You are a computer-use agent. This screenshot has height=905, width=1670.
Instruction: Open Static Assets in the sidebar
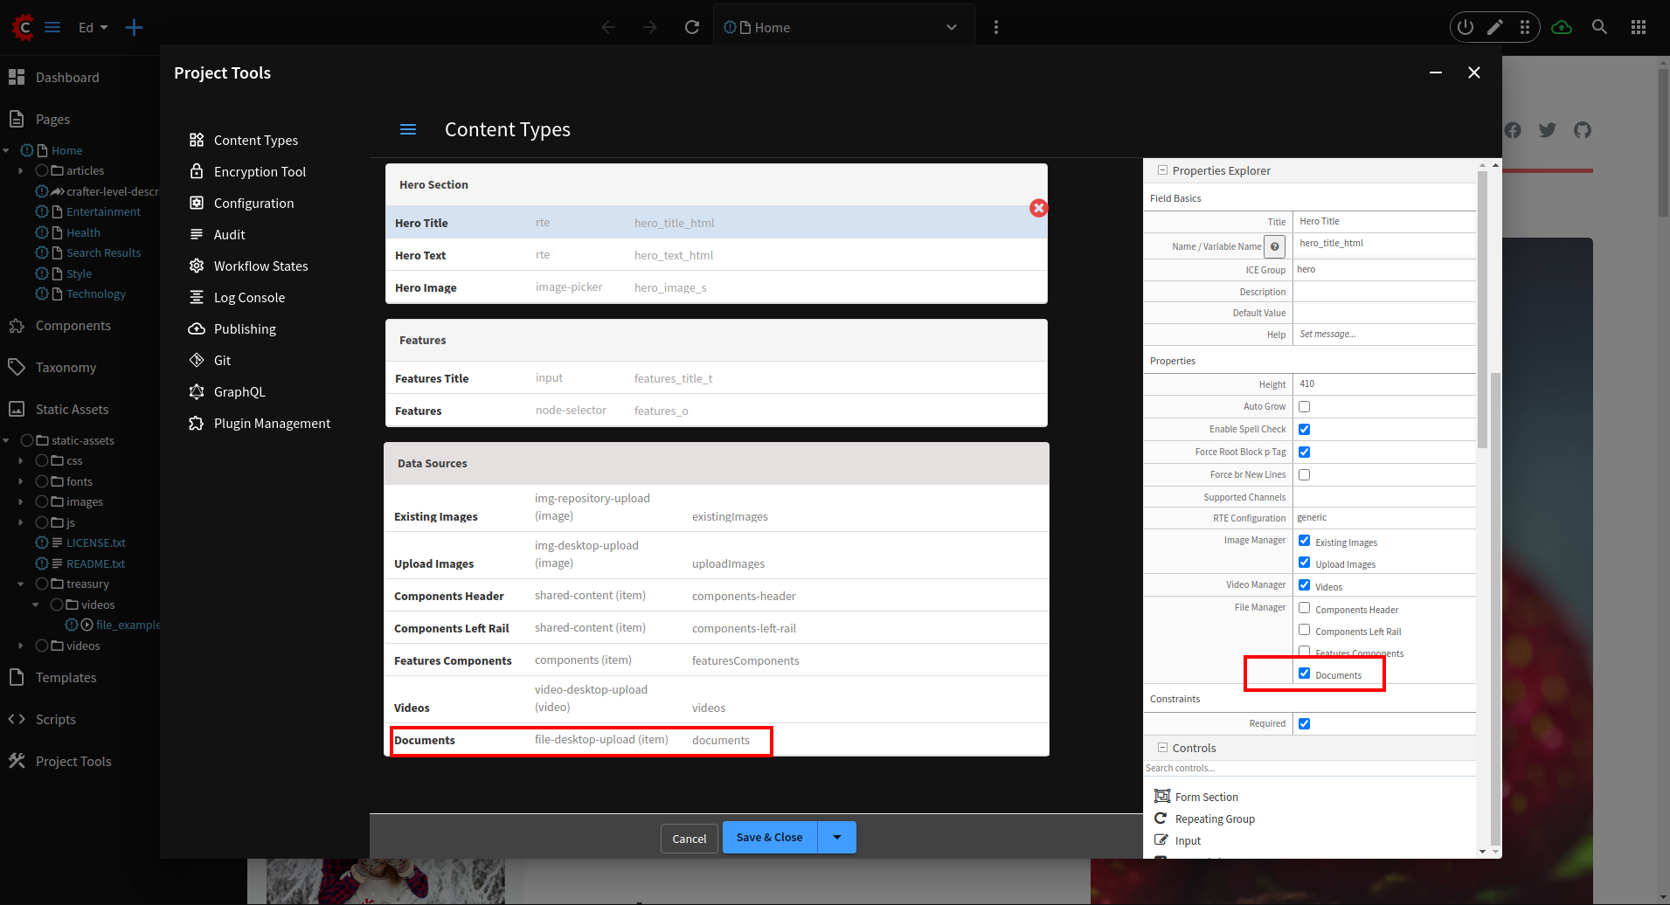71,409
